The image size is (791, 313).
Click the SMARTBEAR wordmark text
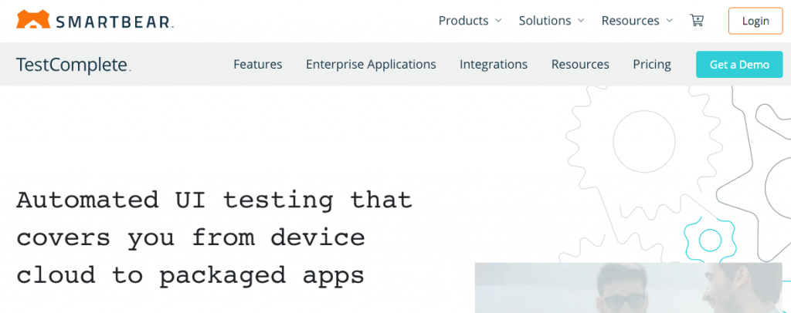pyautogui.click(x=114, y=22)
